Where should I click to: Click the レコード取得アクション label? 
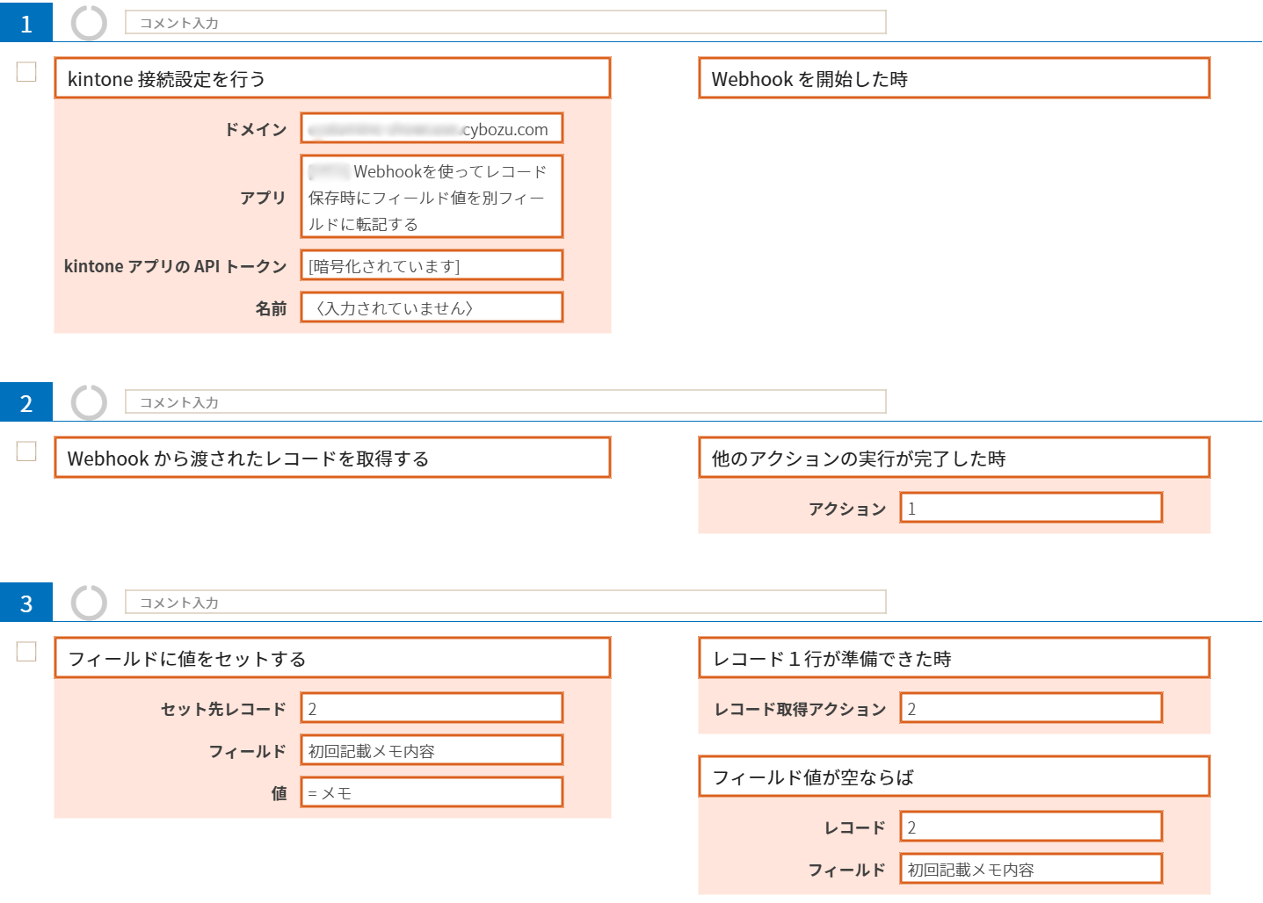tap(801, 709)
